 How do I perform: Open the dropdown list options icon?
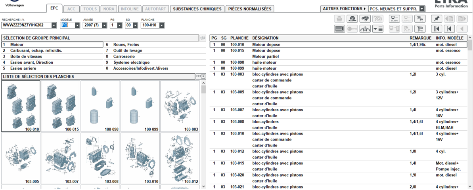[377, 29]
